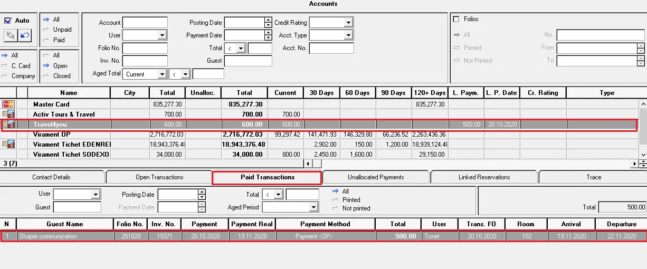
Task: Click the folio number 251828 cell
Action: point(129,236)
